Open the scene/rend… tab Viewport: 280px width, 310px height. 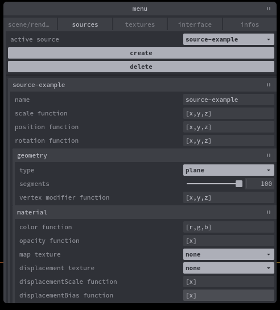(x=30, y=24)
